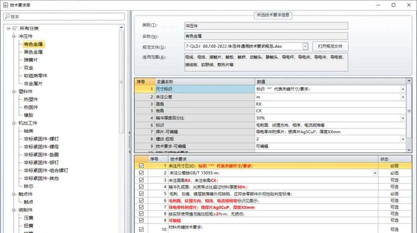Uncheck checkbox for 未注圆角RX requirement

[141, 180]
